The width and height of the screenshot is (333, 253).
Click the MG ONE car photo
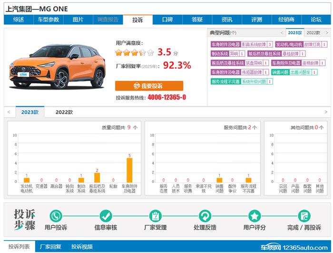(x=58, y=67)
